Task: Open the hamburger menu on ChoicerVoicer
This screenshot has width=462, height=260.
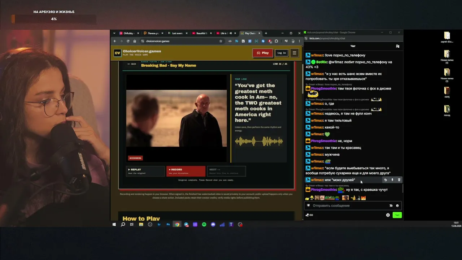Action: click(x=295, y=53)
